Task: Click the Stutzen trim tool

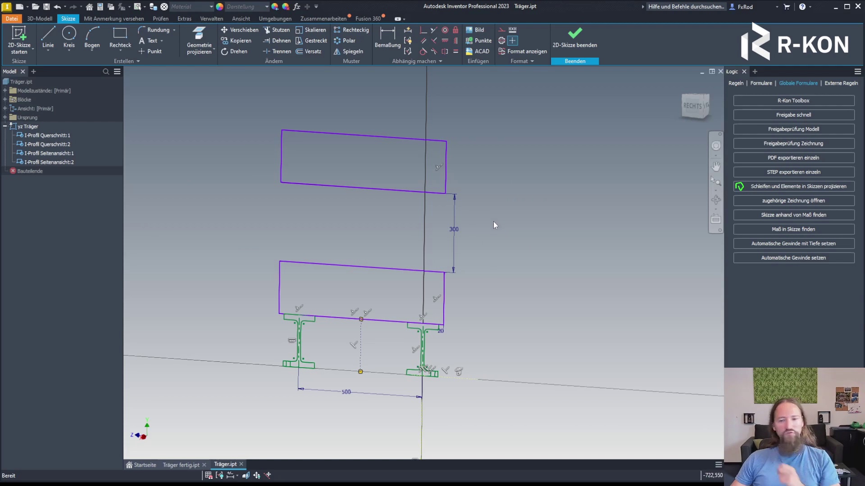Action: point(277,30)
